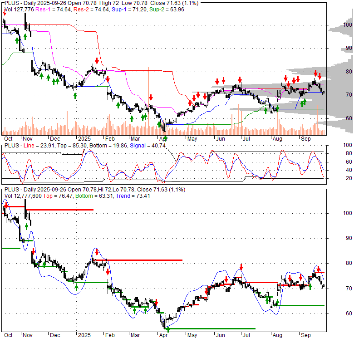Screen dimensions: 354x338
Task: Click the oscillator panel's 'Line = 23.91' label
Action: tap(39, 146)
